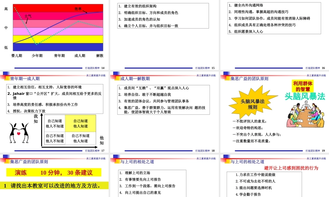The width and height of the screenshot is (329, 197).
Task: Click the 他知 axis label
Action: pos(102,140)
